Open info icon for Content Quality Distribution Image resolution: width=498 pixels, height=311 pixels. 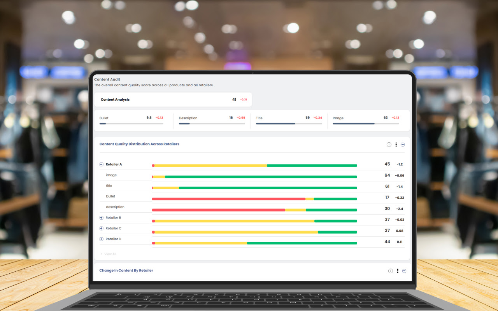coord(389,145)
